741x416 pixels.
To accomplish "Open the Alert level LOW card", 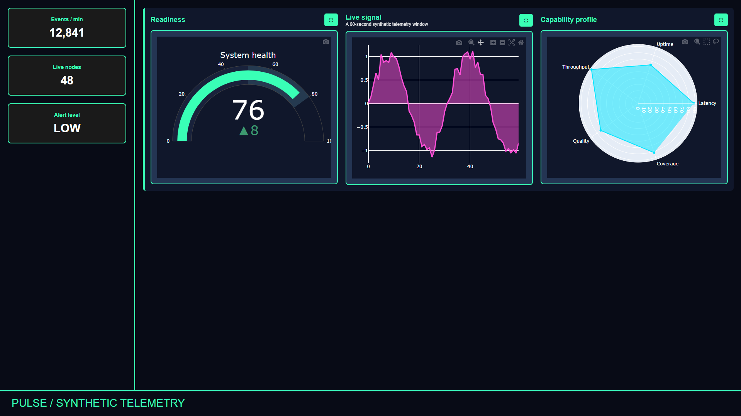I will [x=67, y=123].
